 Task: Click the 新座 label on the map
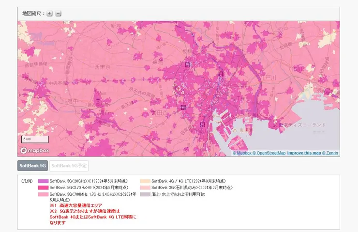point(116,26)
